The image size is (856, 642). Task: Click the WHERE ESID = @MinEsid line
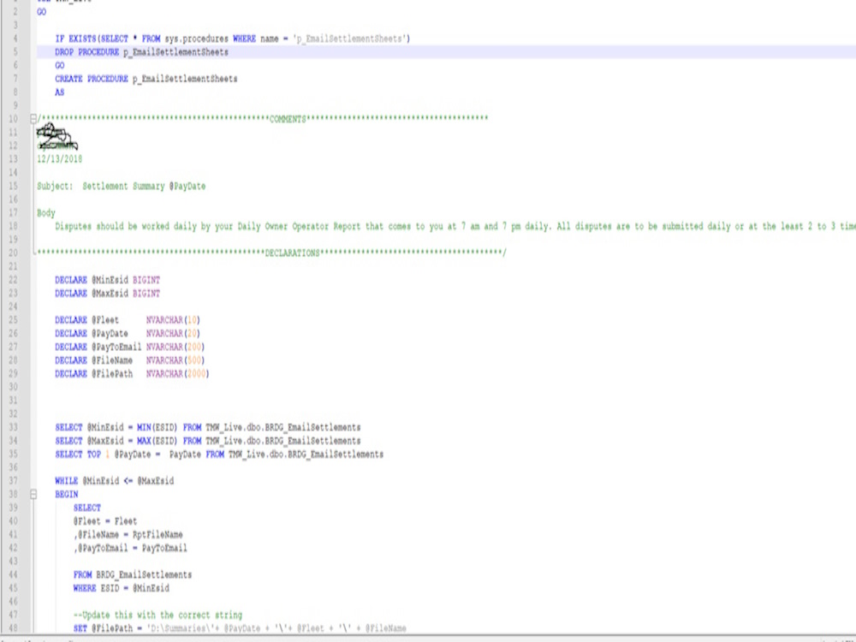pyautogui.click(x=122, y=589)
